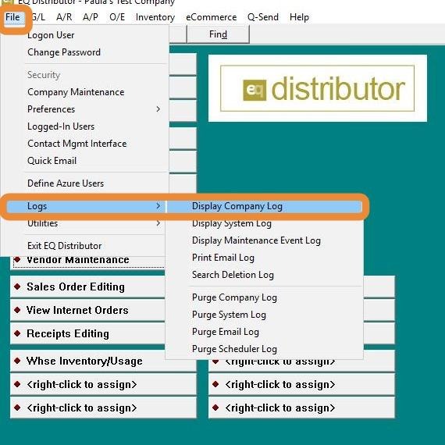The height and width of the screenshot is (445, 445).
Task: Open Sales Order Editing shortcut
Action: point(87,287)
